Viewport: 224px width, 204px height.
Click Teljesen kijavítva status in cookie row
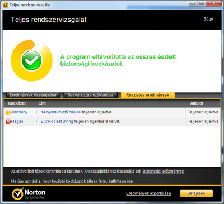pyautogui.click(x=203, y=112)
